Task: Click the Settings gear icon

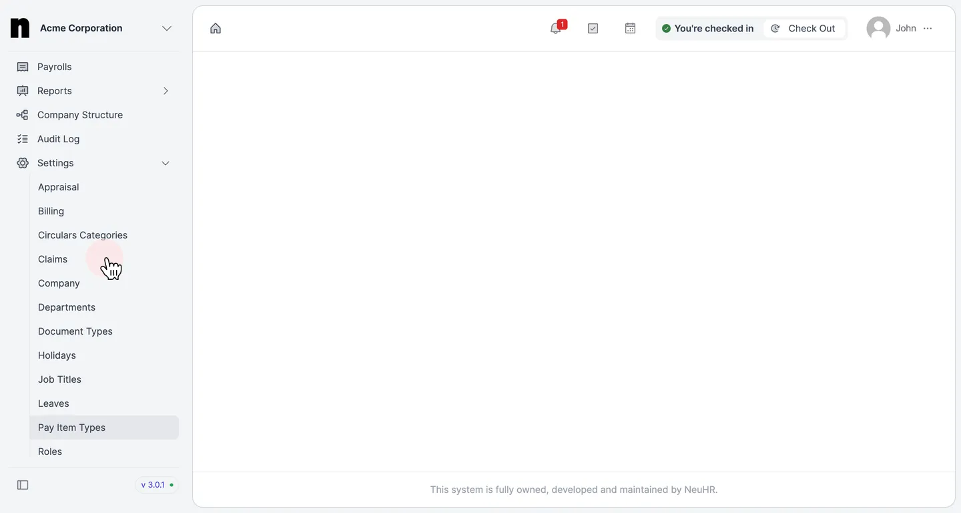Action: click(x=23, y=163)
